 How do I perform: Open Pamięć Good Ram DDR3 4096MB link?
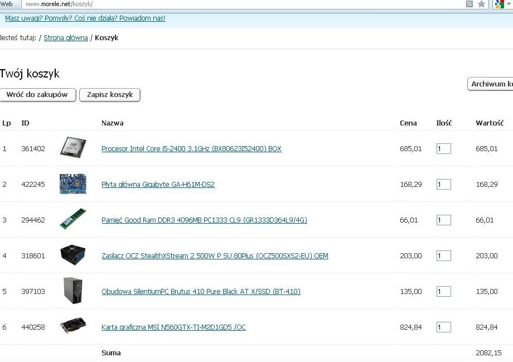click(x=204, y=220)
